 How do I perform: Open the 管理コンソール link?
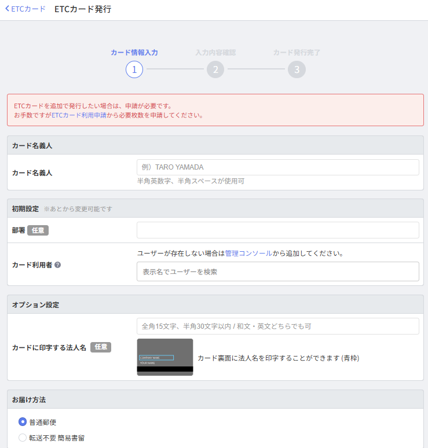(x=248, y=254)
